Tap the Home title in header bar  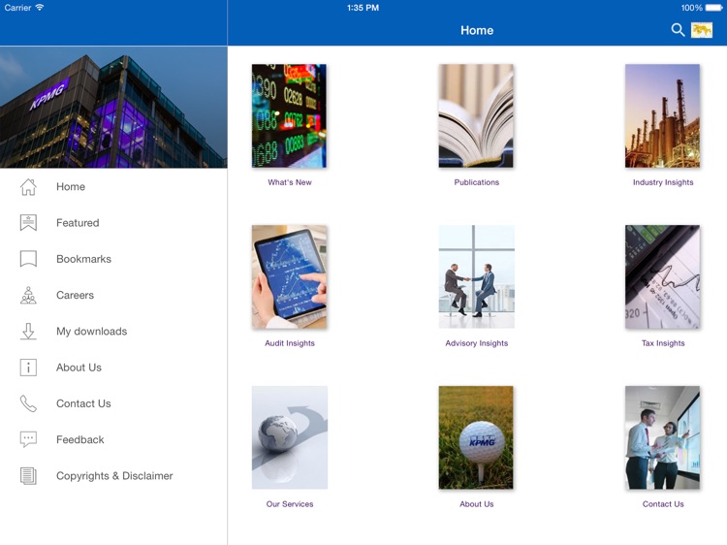click(x=477, y=30)
